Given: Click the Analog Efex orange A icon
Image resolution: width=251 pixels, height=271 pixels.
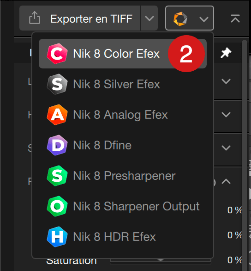Looking at the screenshot, I should coord(57,115).
